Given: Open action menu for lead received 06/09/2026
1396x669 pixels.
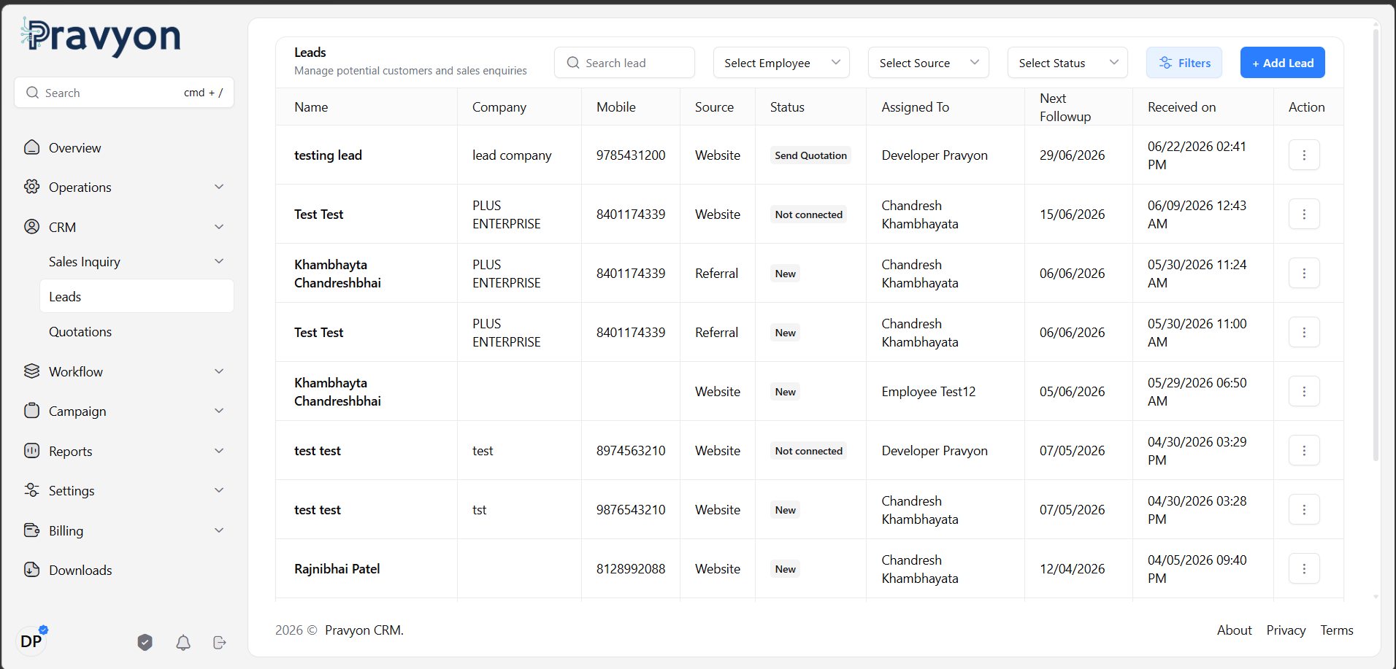Looking at the screenshot, I should coord(1304,214).
